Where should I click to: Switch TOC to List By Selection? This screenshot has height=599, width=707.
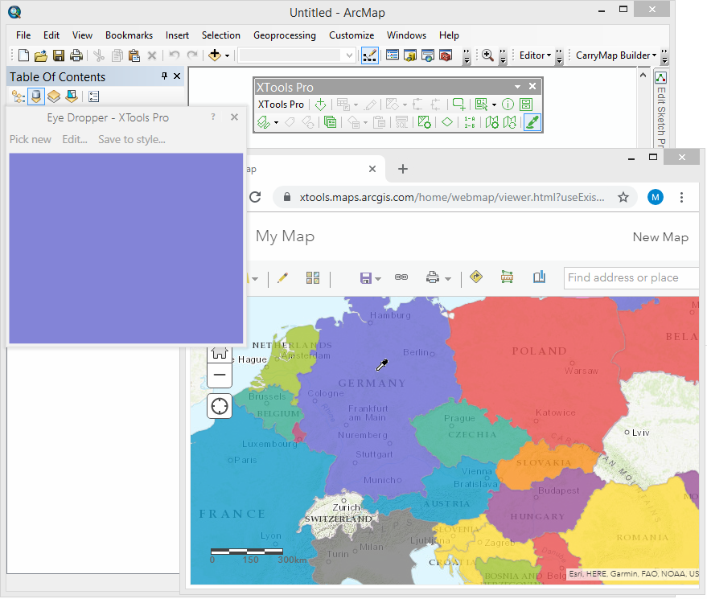pyautogui.click(x=72, y=96)
